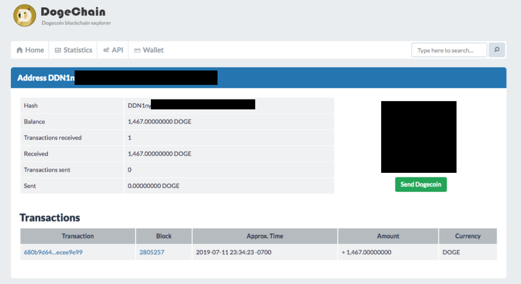This screenshot has width=521, height=284.
Task: Open transaction 680b9d64...ecee9e99 link
Action: (53, 252)
